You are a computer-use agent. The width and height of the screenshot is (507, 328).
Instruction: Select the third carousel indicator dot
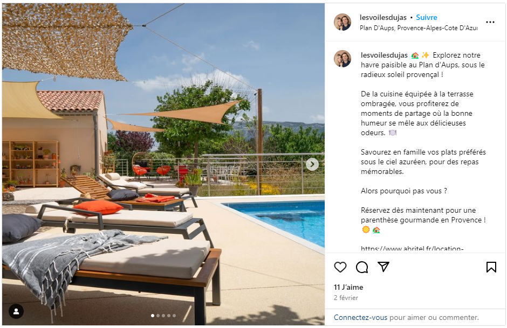[x=163, y=316]
